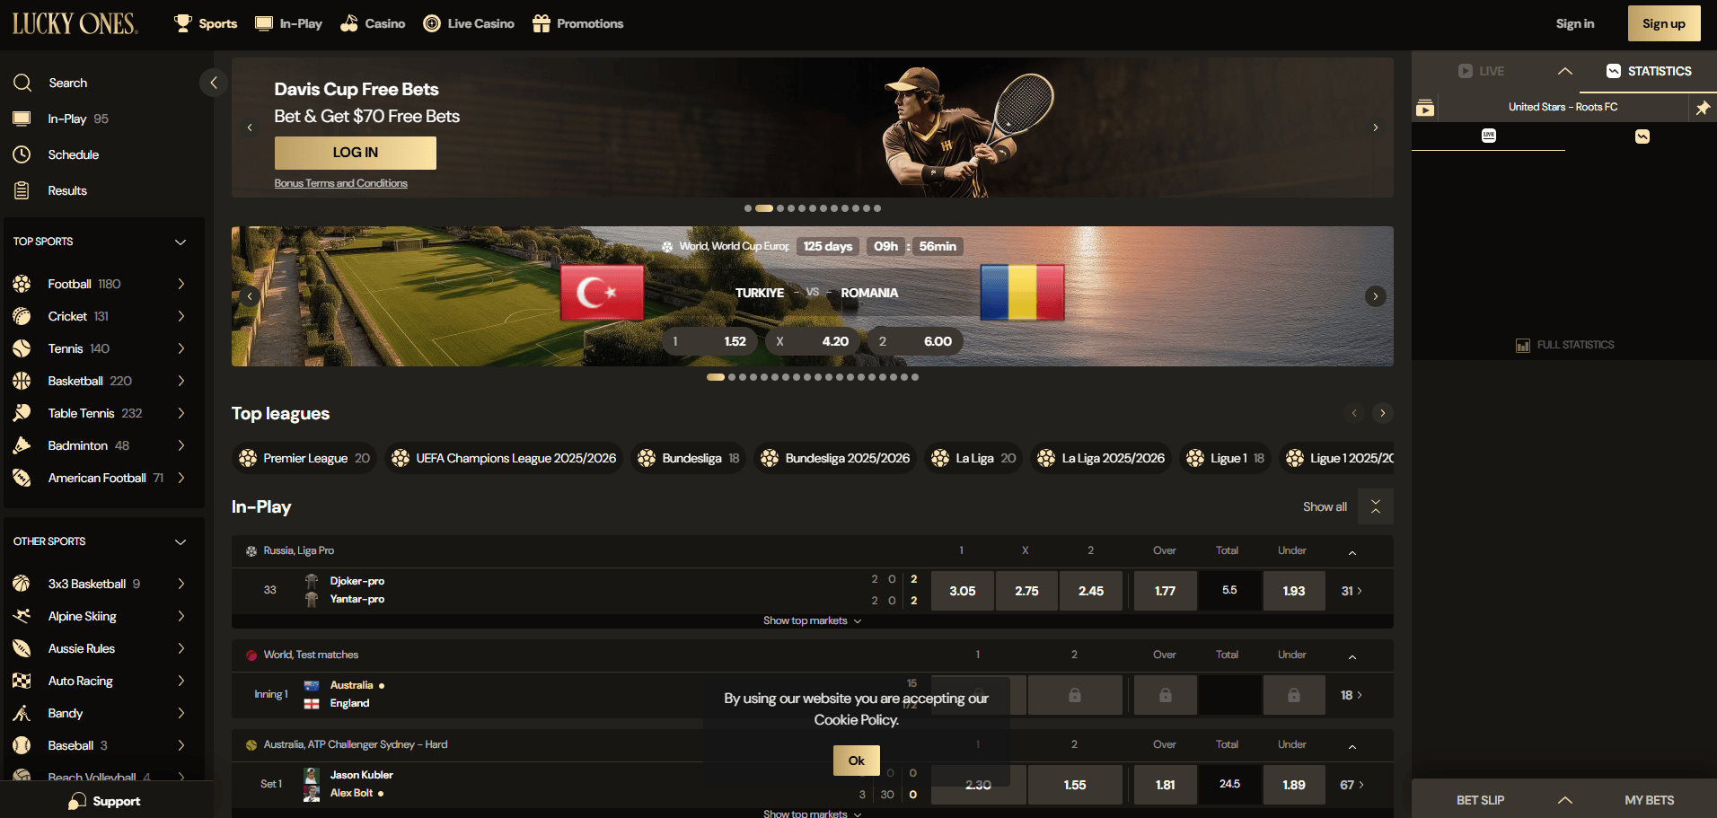Click the search magnifier icon in sidebar
The image size is (1717, 818).
[x=22, y=83]
